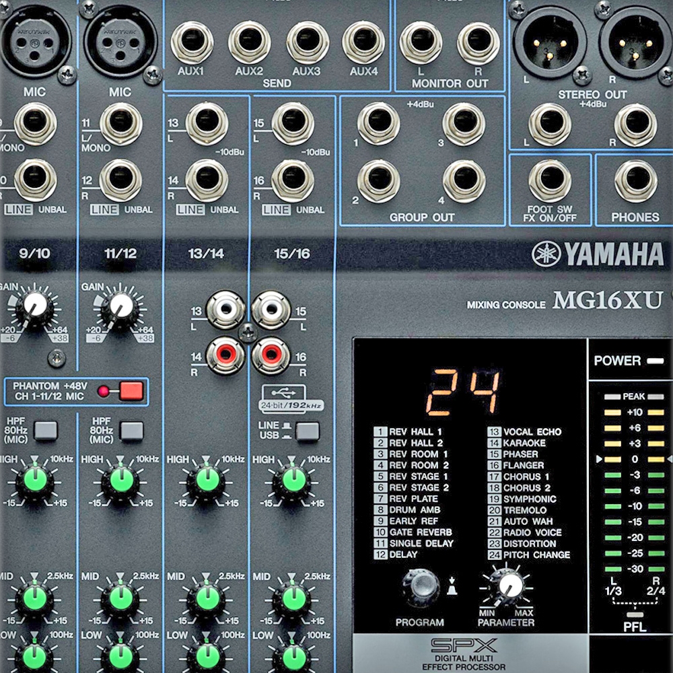Click the channel 11/12 MIC XLR input

click(x=120, y=41)
